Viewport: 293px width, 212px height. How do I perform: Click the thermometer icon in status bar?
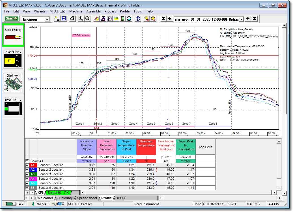(x=33, y=204)
